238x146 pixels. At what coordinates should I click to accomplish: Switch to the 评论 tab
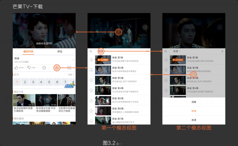[60, 52]
